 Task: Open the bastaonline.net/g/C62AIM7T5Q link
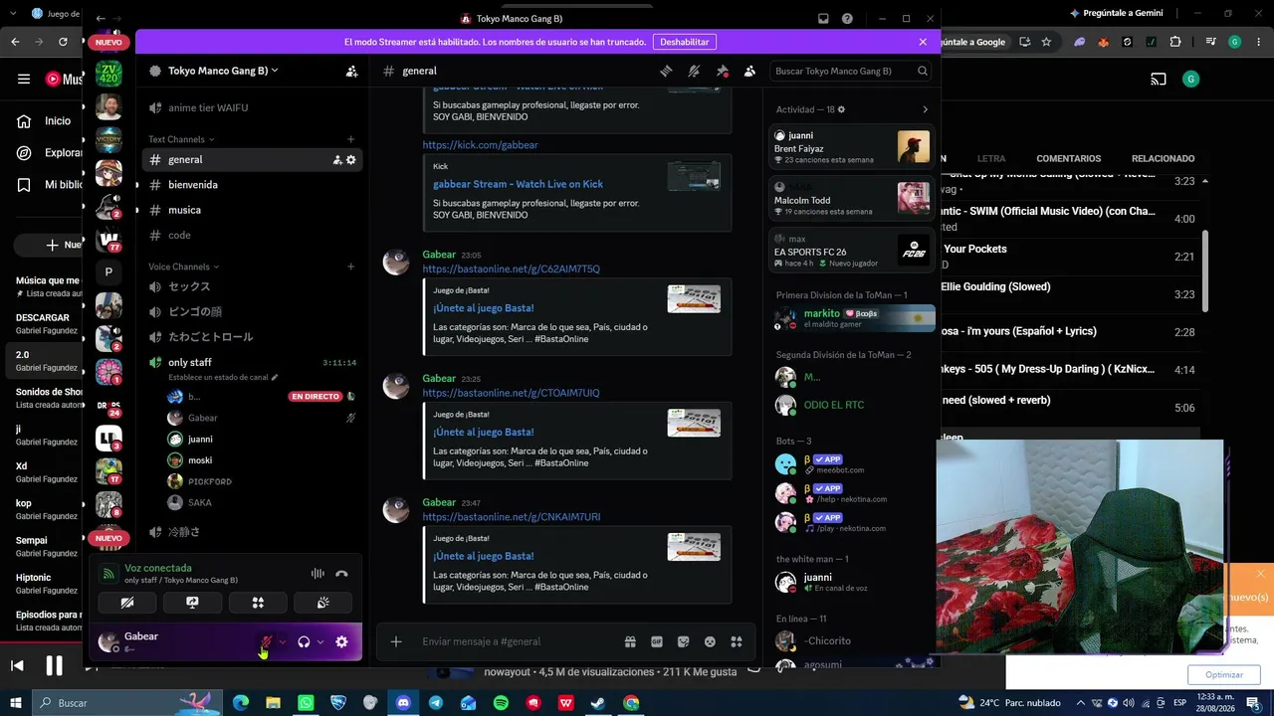coord(511,269)
